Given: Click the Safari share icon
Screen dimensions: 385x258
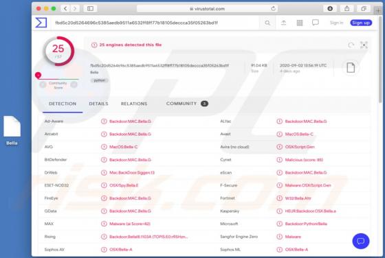Looking at the screenshot, I should [x=346, y=8].
